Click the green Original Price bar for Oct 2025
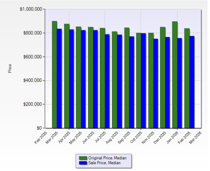This screenshot has height=171, width=210. (x=139, y=81)
